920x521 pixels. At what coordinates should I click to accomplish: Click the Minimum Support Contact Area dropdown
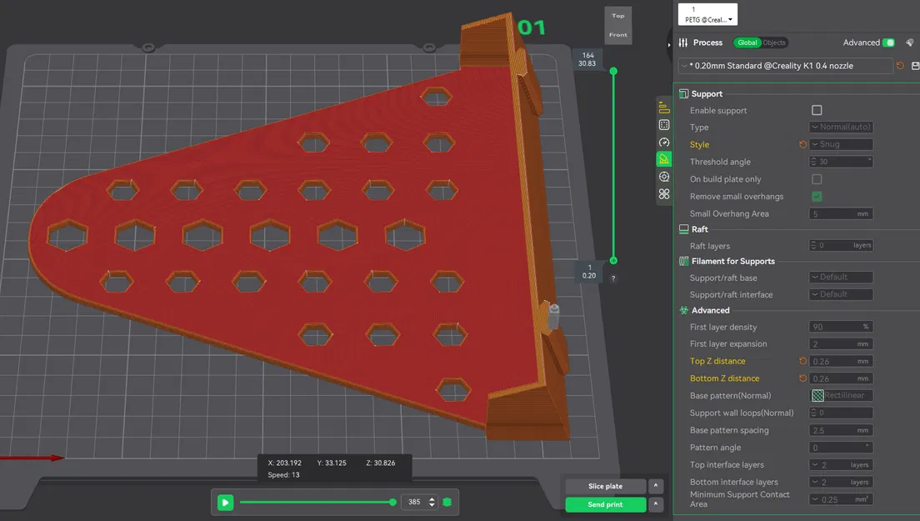pos(841,499)
